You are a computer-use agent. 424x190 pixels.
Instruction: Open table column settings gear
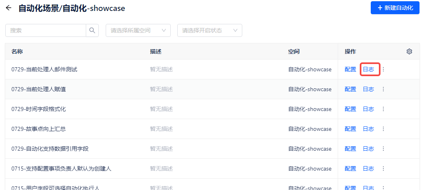click(409, 51)
